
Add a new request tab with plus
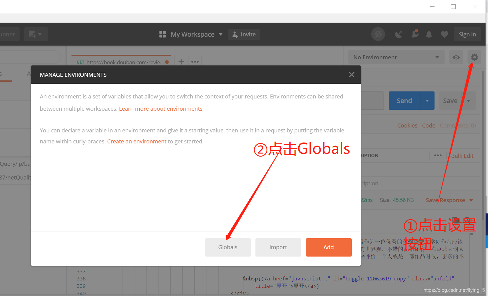tap(181, 62)
